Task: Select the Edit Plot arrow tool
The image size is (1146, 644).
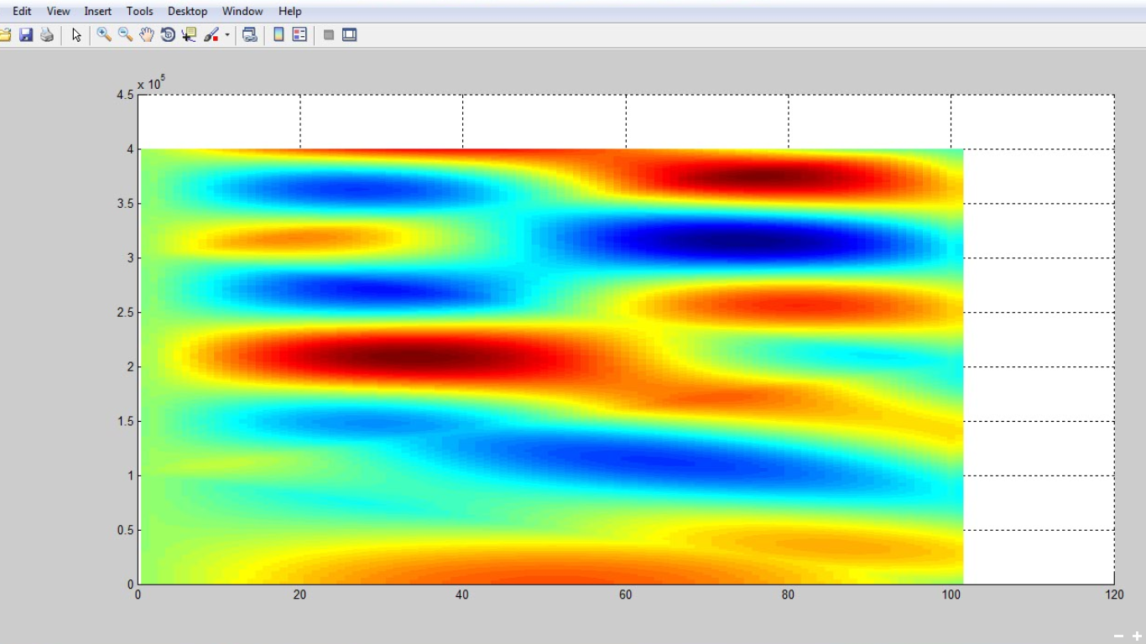Action: tap(76, 35)
